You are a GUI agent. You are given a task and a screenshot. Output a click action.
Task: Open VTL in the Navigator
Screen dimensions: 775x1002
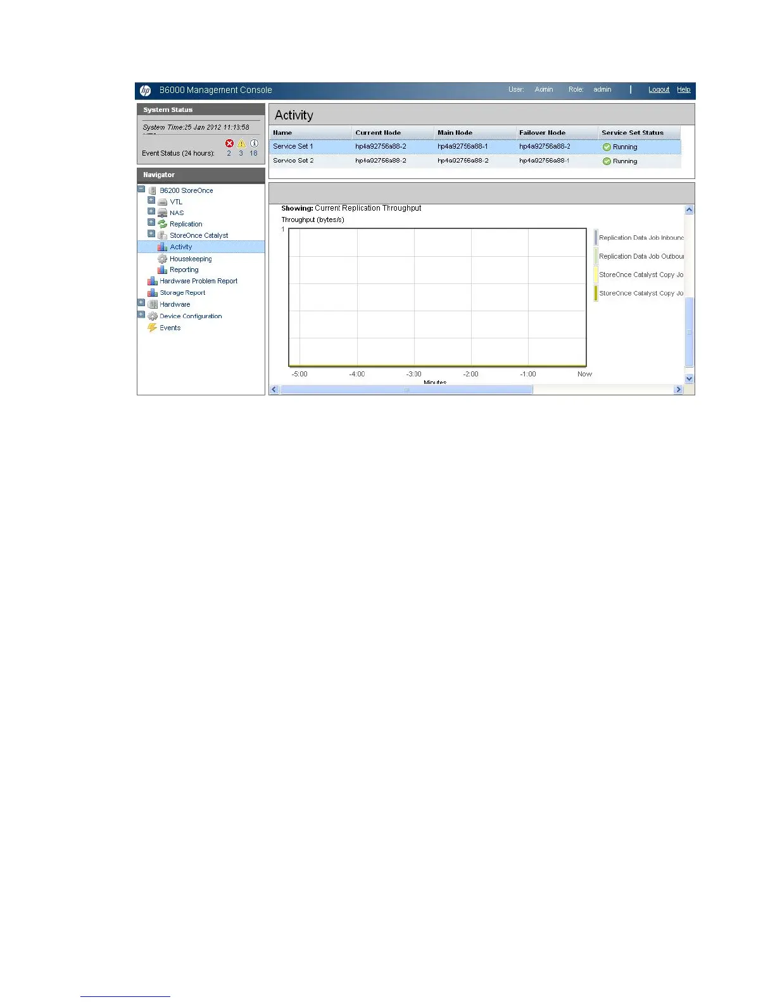coord(176,202)
